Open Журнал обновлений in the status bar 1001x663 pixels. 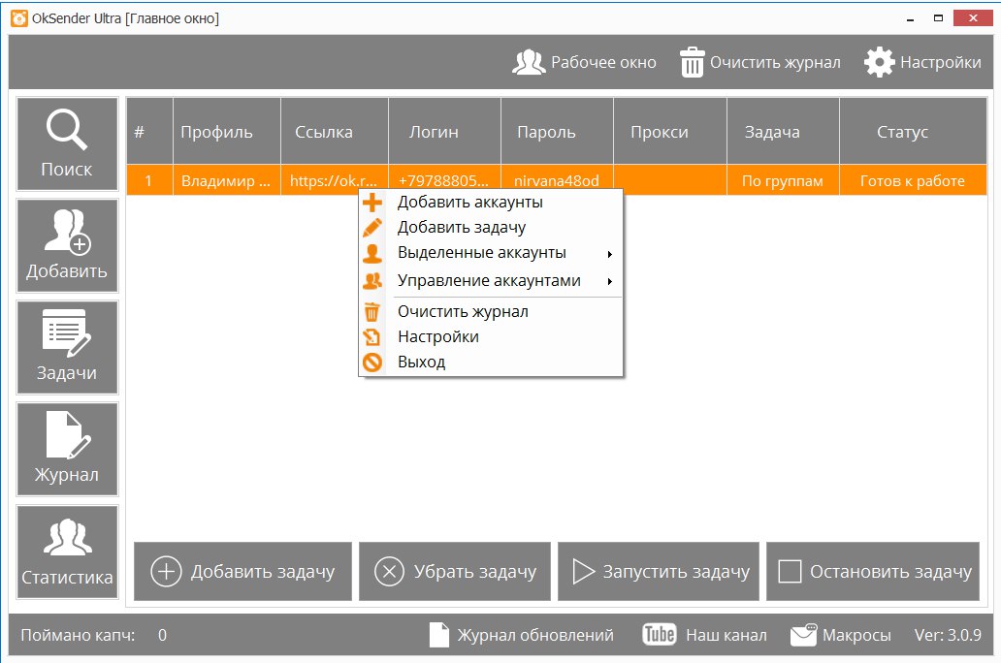point(522,635)
